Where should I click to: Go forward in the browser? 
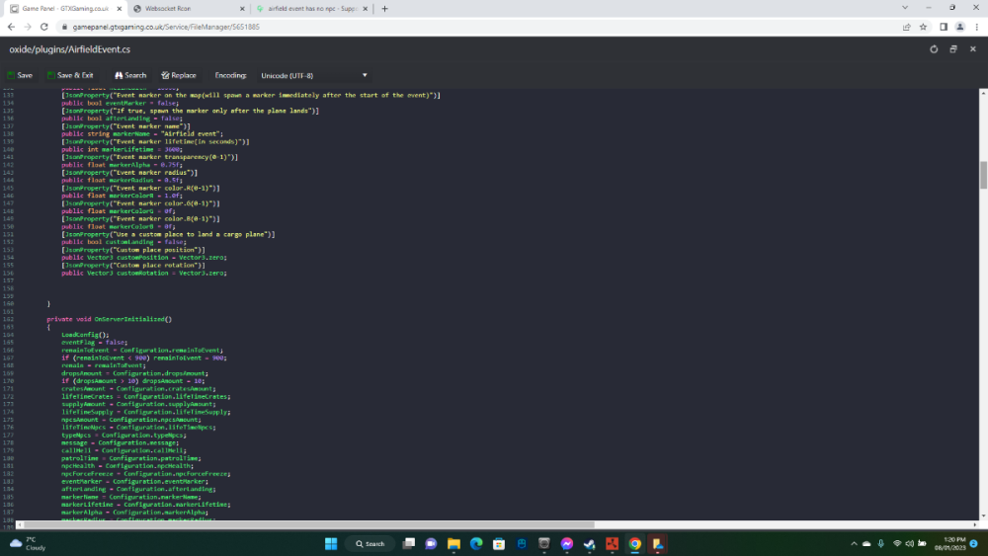(27, 27)
